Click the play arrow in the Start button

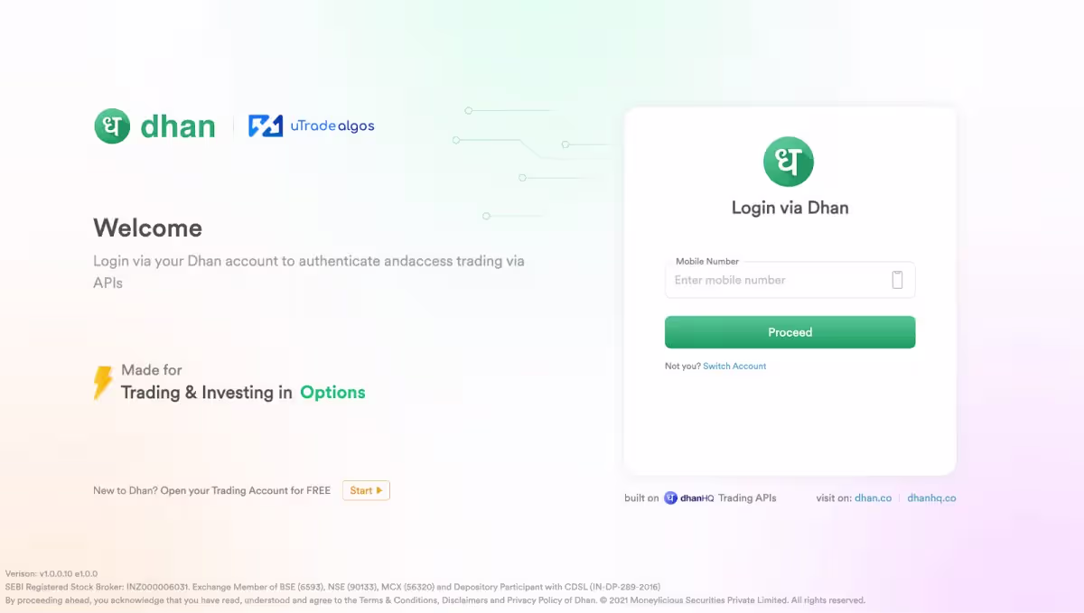379,490
